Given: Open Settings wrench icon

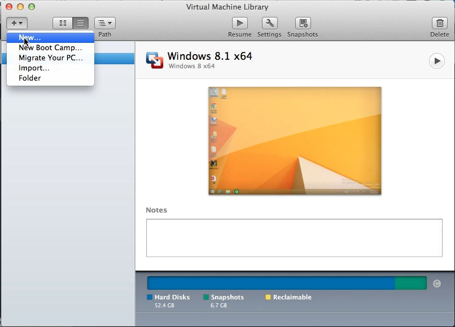Looking at the screenshot, I should coord(270,23).
